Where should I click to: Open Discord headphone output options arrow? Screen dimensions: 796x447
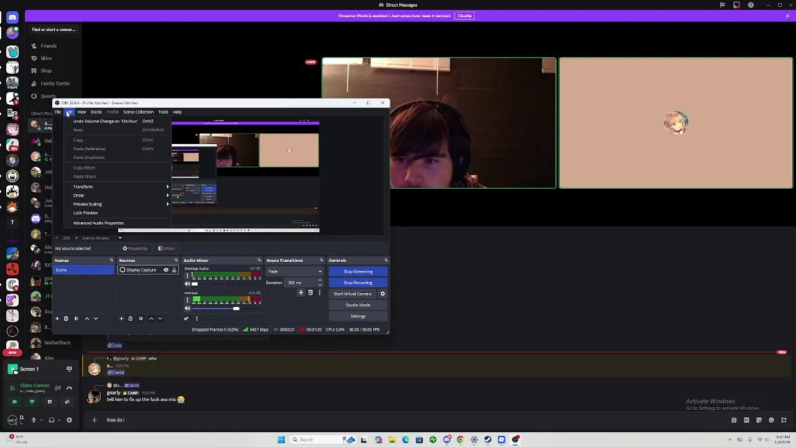(x=58, y=420)
